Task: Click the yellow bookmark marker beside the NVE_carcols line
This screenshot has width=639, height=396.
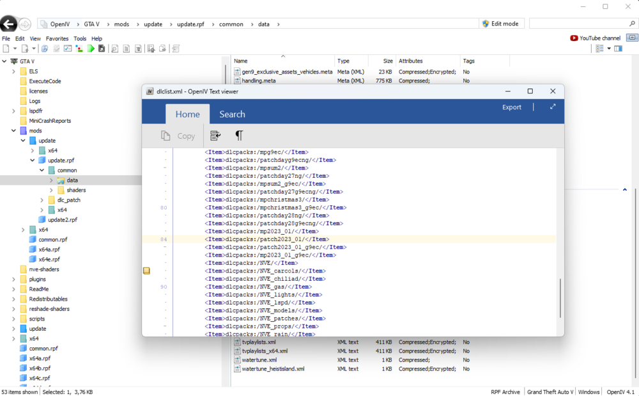Action: pyautogui.click(x=147, y=271)
